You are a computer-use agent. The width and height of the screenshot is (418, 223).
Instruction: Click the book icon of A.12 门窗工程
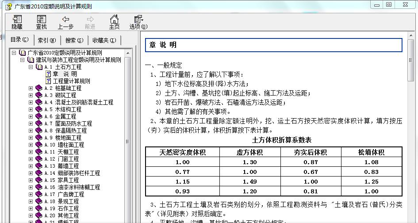pos(39,159)
